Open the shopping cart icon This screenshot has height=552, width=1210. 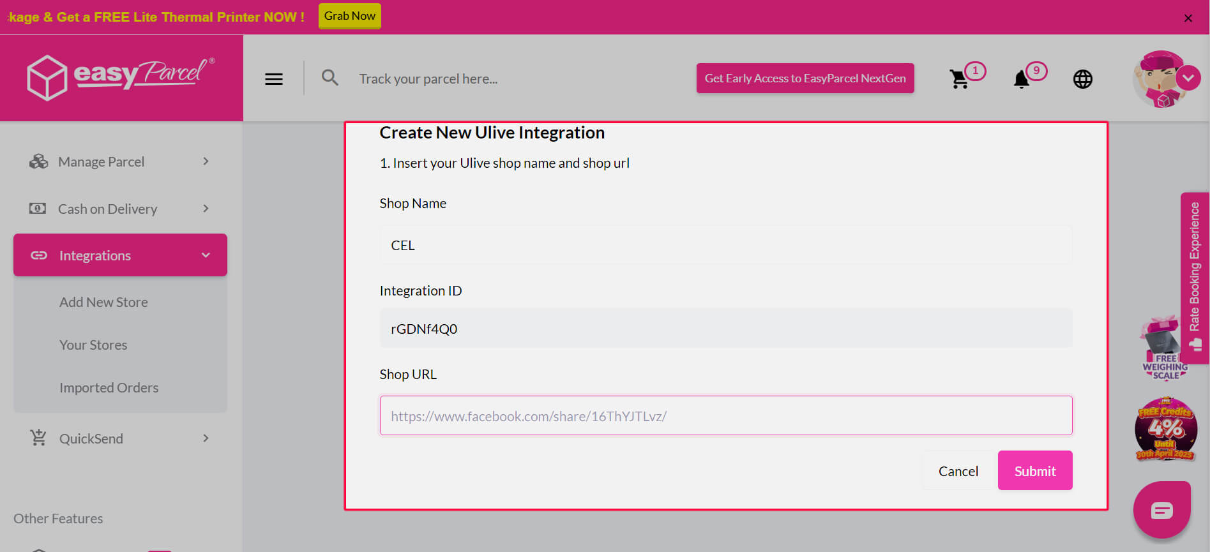(x=959, y=79)
